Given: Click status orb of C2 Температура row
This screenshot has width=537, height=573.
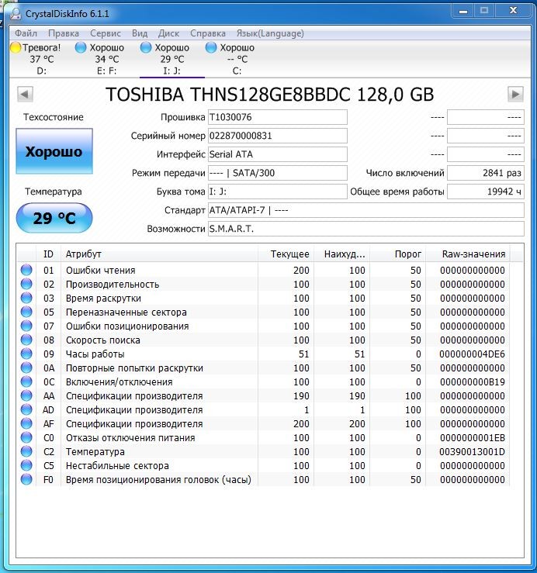Looking at the screenshot, I should coord(26,452).
